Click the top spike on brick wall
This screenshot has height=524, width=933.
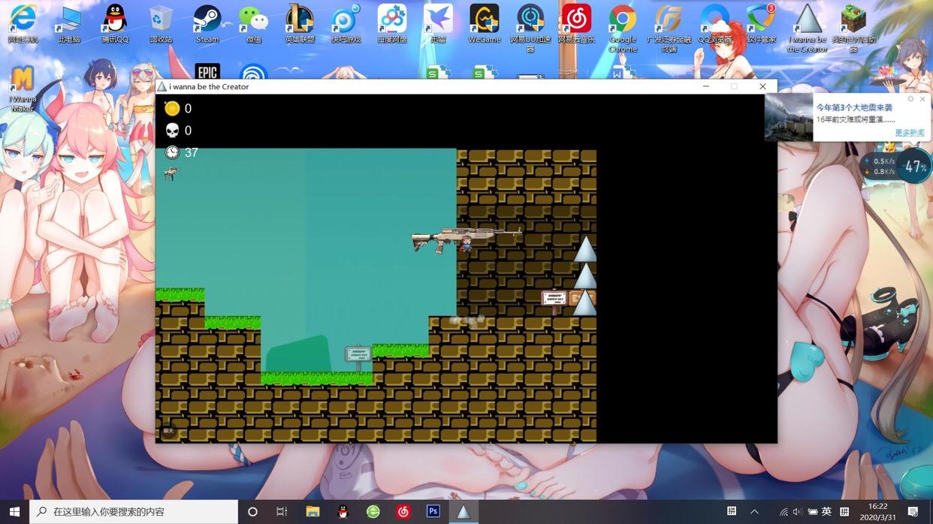[x=585, y=249]
